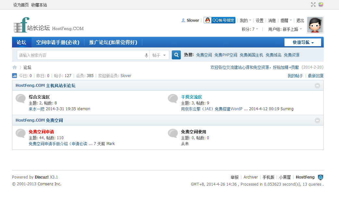Click 消息 in the user menu
Screen dimensions: 339x212
pyautogui.click(x=272, y=20)
